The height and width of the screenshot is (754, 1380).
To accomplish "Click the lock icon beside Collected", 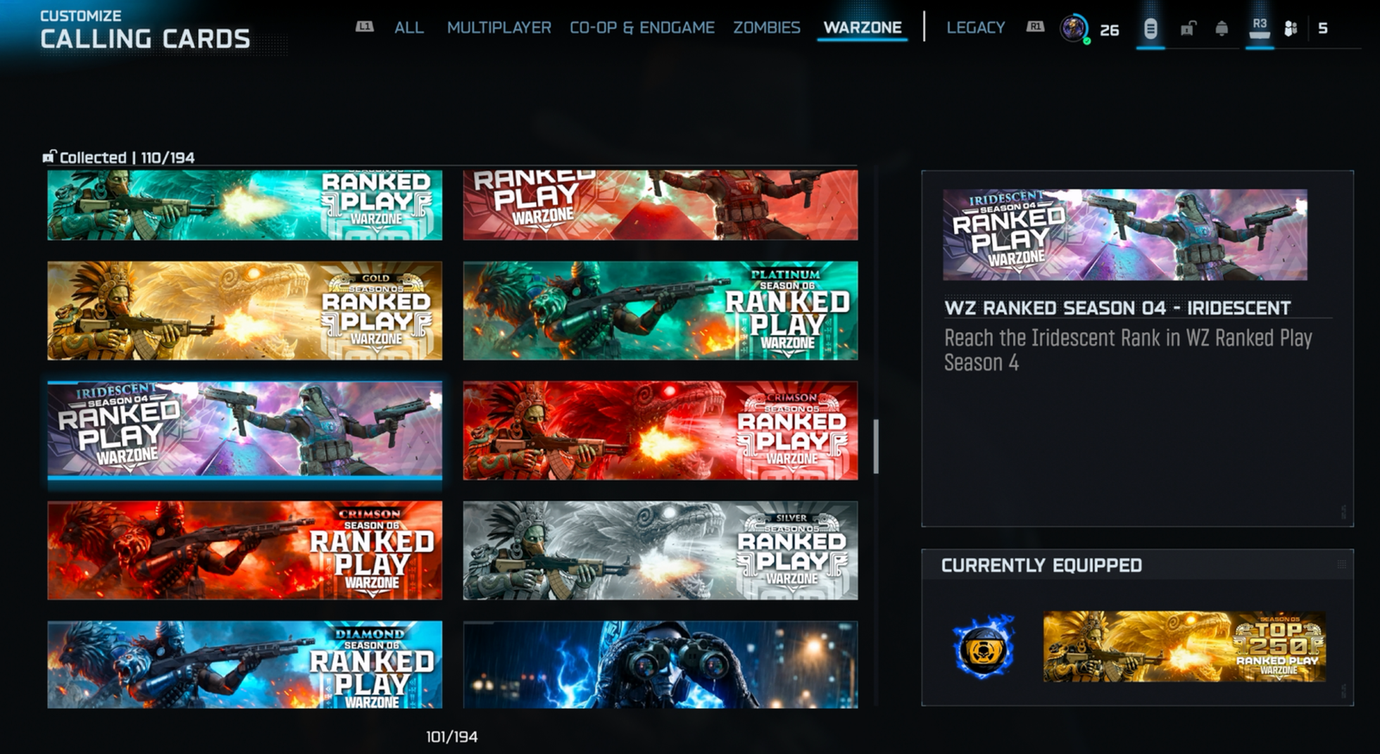I will (x=49, y=157).
